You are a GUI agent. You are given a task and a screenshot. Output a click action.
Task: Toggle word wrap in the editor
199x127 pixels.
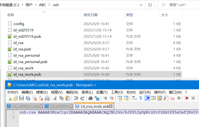pyautogui.click(x=134, y=98)
